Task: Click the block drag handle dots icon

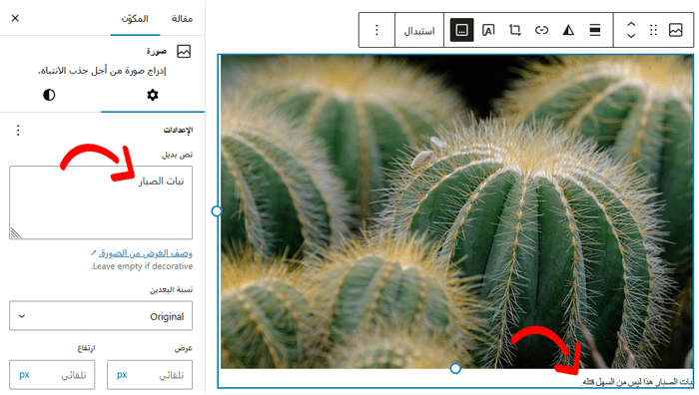Action: click(x=653, y=30)
